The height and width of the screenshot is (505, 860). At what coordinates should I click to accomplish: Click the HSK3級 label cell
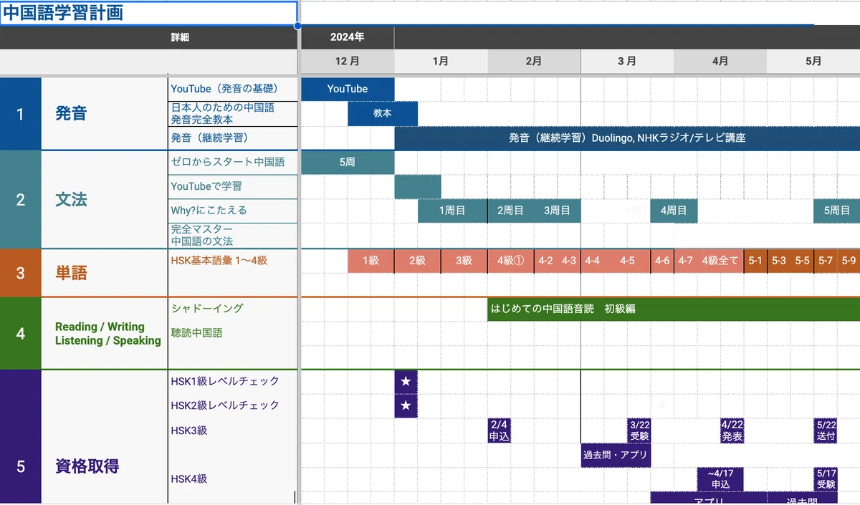point(233,431)
